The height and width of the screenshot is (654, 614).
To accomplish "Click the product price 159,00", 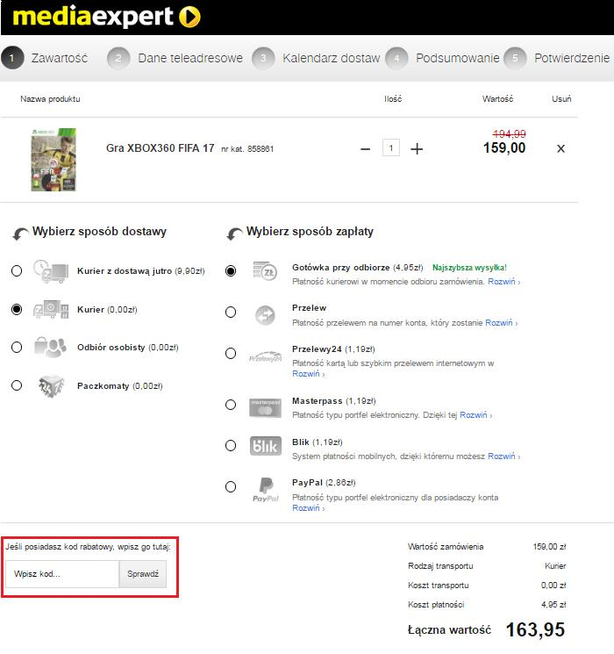I will 504,148.
